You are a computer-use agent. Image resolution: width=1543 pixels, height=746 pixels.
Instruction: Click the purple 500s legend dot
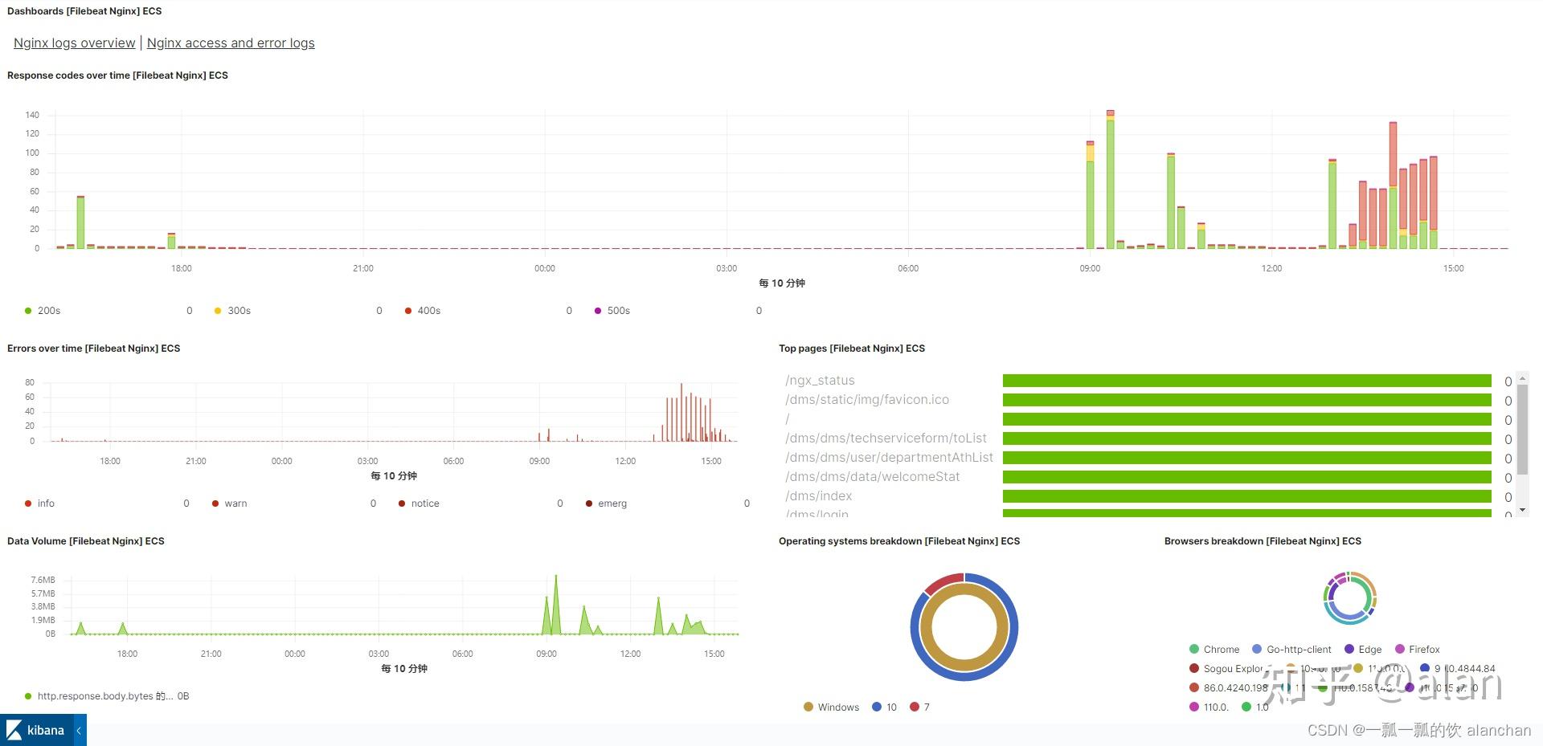[598, 311]
